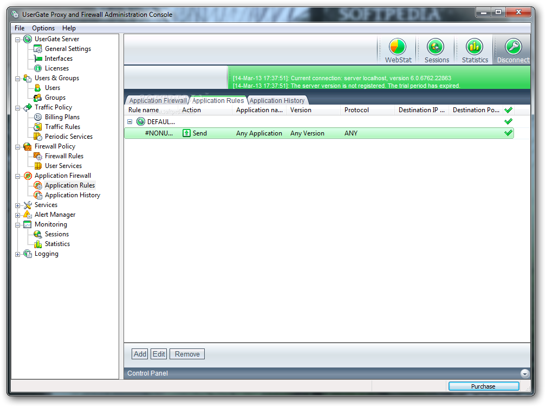
Task: Click the Traffic Rules icon
Action: [37, 127]
